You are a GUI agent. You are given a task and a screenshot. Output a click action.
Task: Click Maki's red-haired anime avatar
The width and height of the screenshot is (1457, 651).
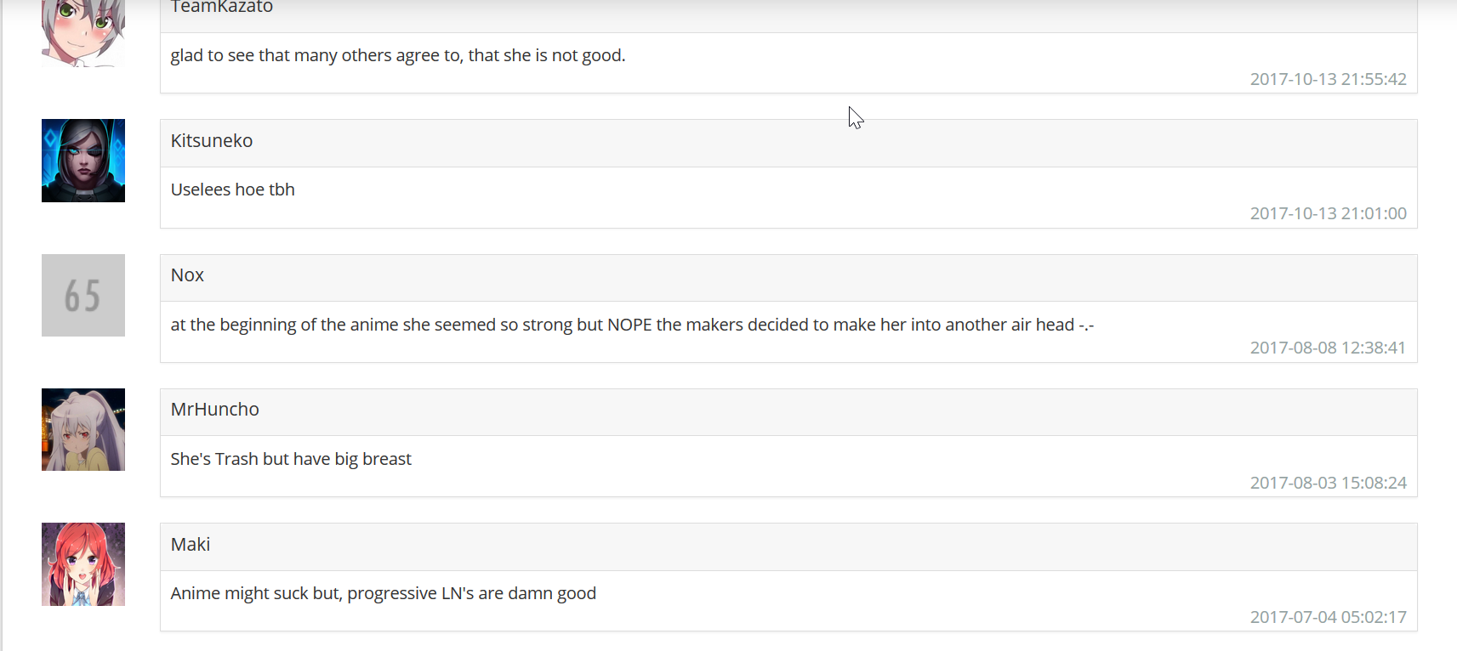(x=83, y=564)
